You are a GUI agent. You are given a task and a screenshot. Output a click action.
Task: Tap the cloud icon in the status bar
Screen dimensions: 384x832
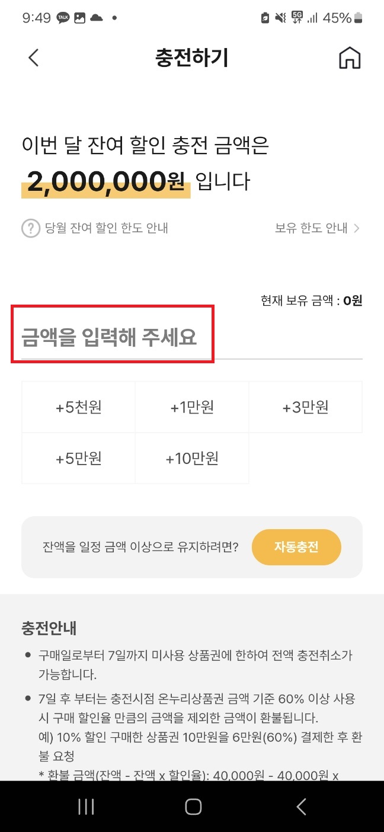97,17
